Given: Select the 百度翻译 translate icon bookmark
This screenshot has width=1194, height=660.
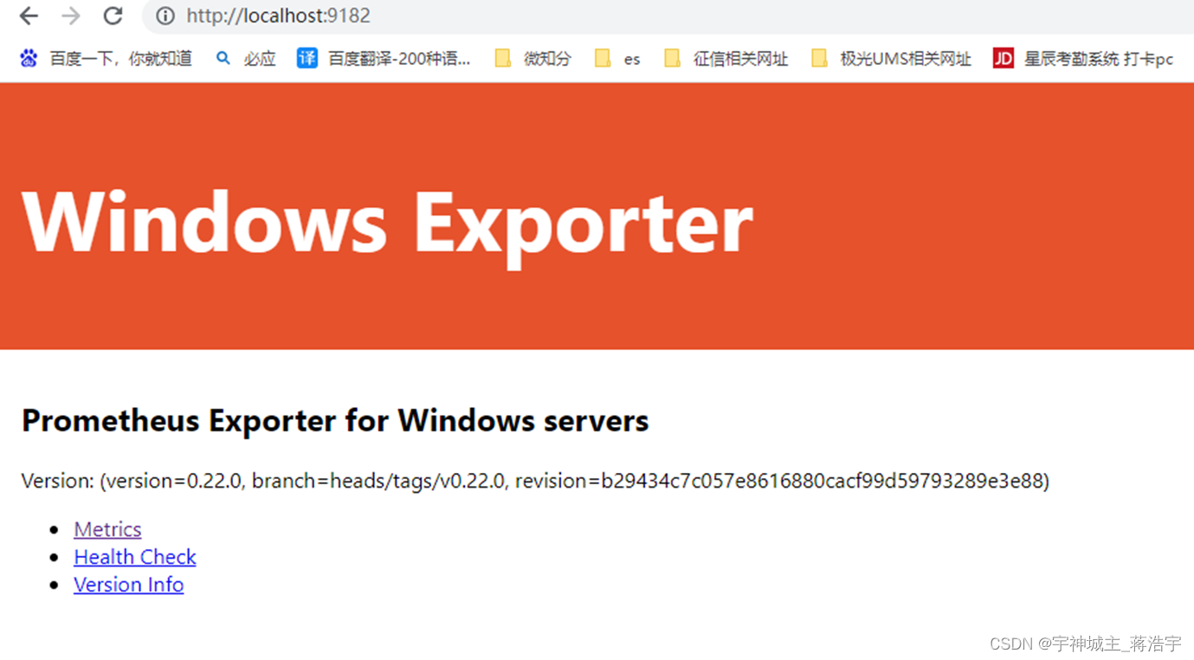Looking at the screenshot, I should point(307,57).
